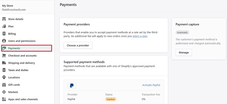Go to Shipping and delivery settings
The image size is (227, 104).
(22, 63)
